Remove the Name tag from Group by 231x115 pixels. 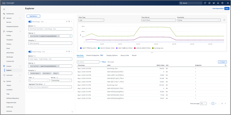pos(58,73)
